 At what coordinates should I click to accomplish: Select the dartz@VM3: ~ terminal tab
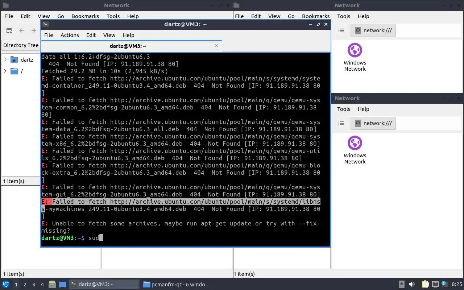(131, 46)
